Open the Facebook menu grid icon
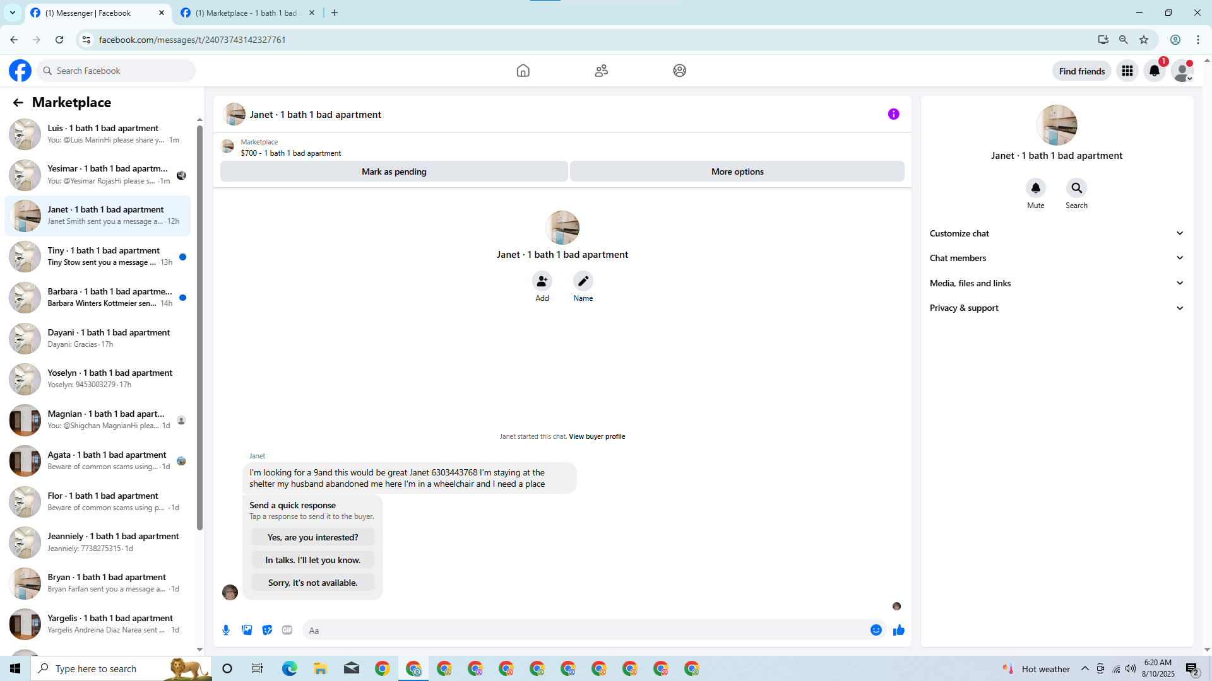The width and height of the screenshot is (1212, 681). pyautogui.click(x=1127, y=71)
